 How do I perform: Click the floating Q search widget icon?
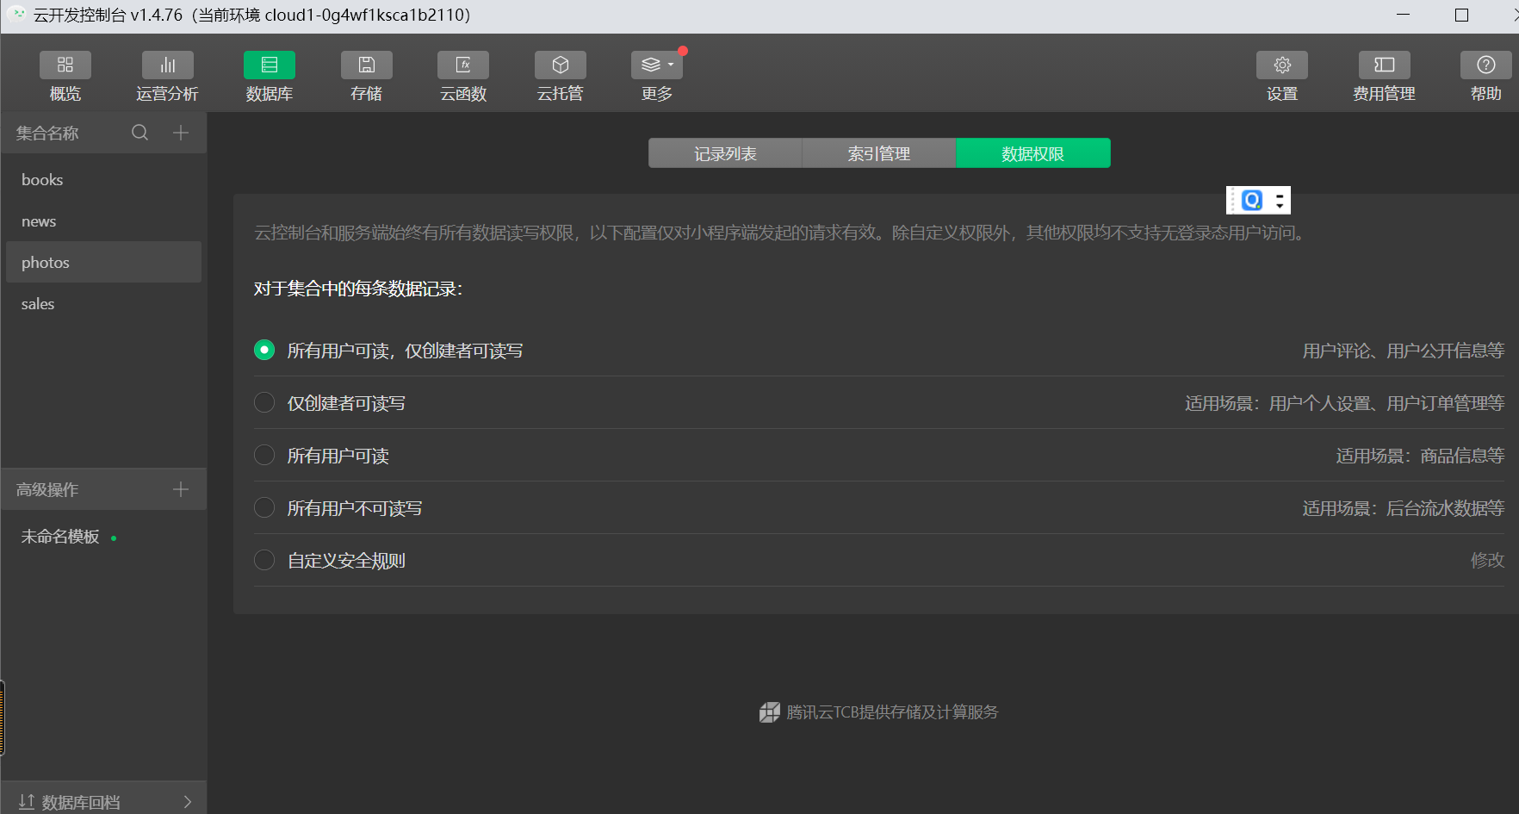(x=1253, y=201)
